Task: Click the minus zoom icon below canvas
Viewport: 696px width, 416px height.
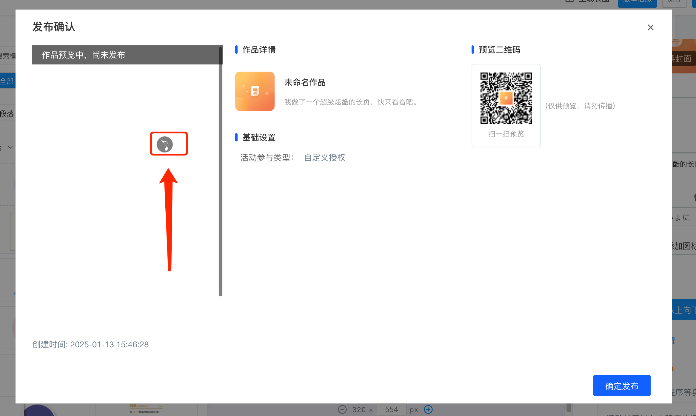Action: pos(342,409)
